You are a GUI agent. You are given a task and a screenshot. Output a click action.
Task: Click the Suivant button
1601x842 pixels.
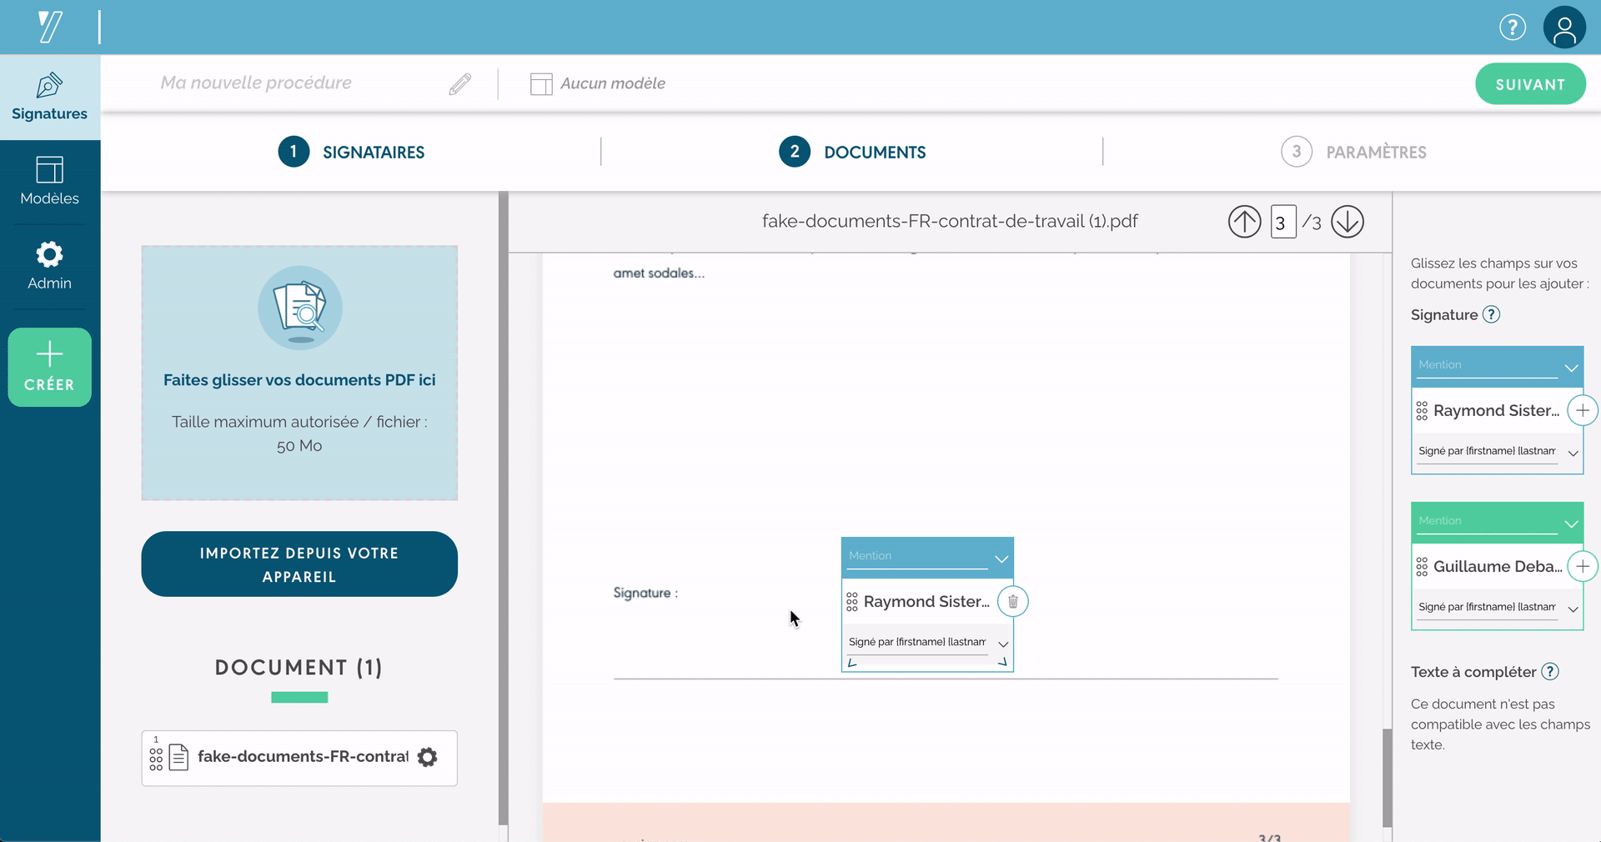(1529, 84)
